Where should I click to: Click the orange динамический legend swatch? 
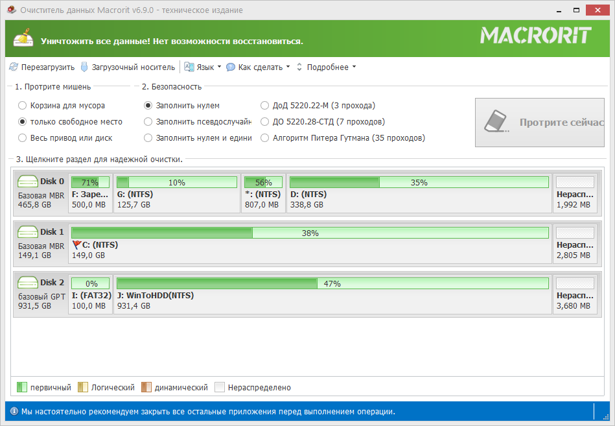tap(146, 387)
